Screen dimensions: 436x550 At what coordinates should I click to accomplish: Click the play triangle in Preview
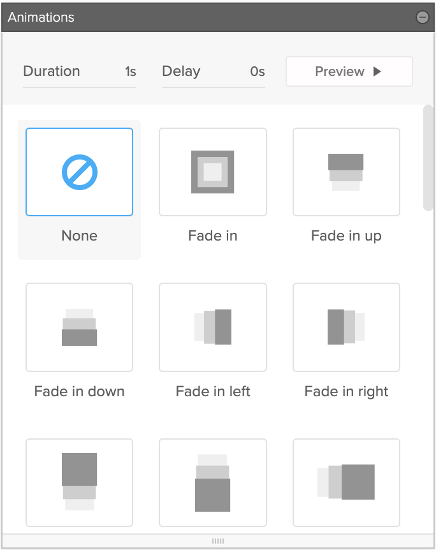point(377,71)
